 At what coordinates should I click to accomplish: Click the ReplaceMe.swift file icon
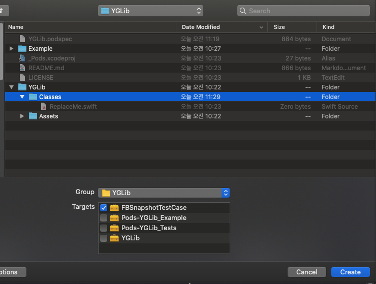tap(44, 107)
